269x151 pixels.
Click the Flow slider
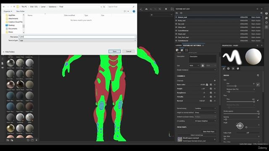(240, 102)
